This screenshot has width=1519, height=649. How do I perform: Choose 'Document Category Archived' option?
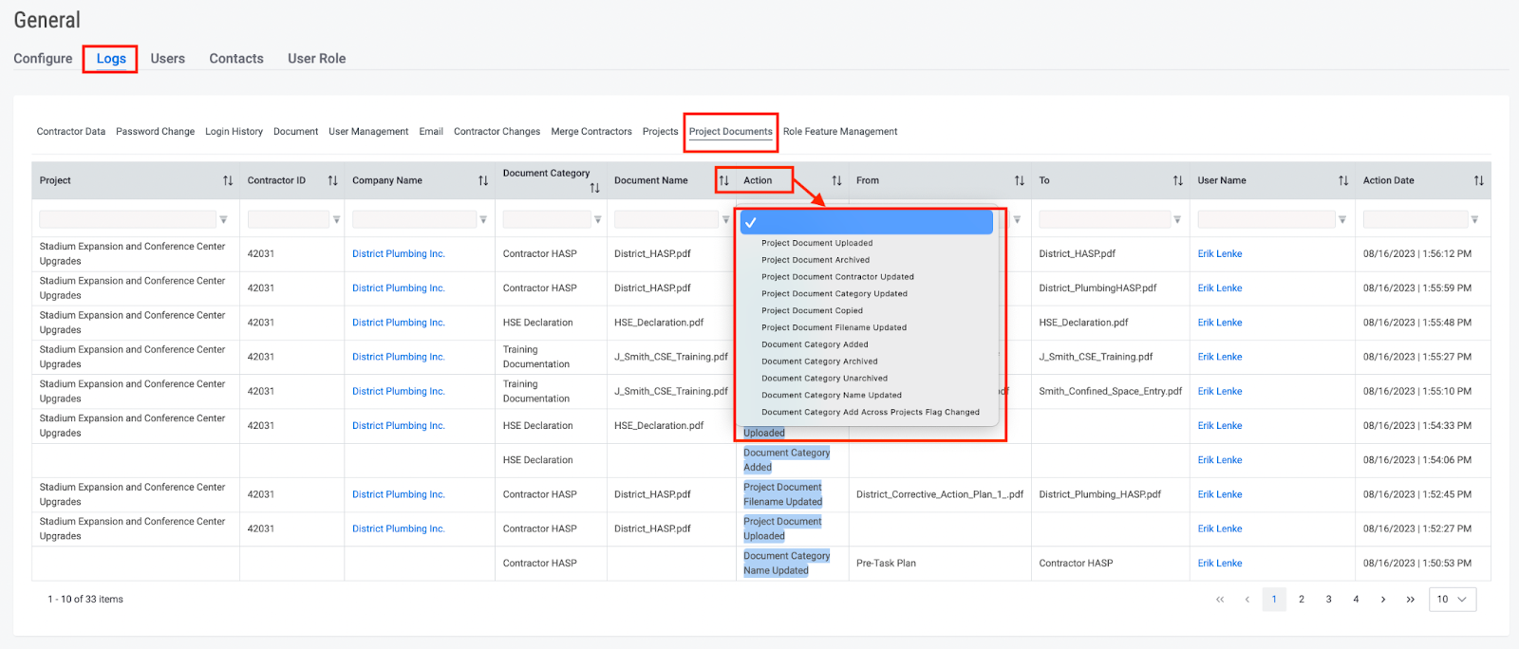coord(819,362)
